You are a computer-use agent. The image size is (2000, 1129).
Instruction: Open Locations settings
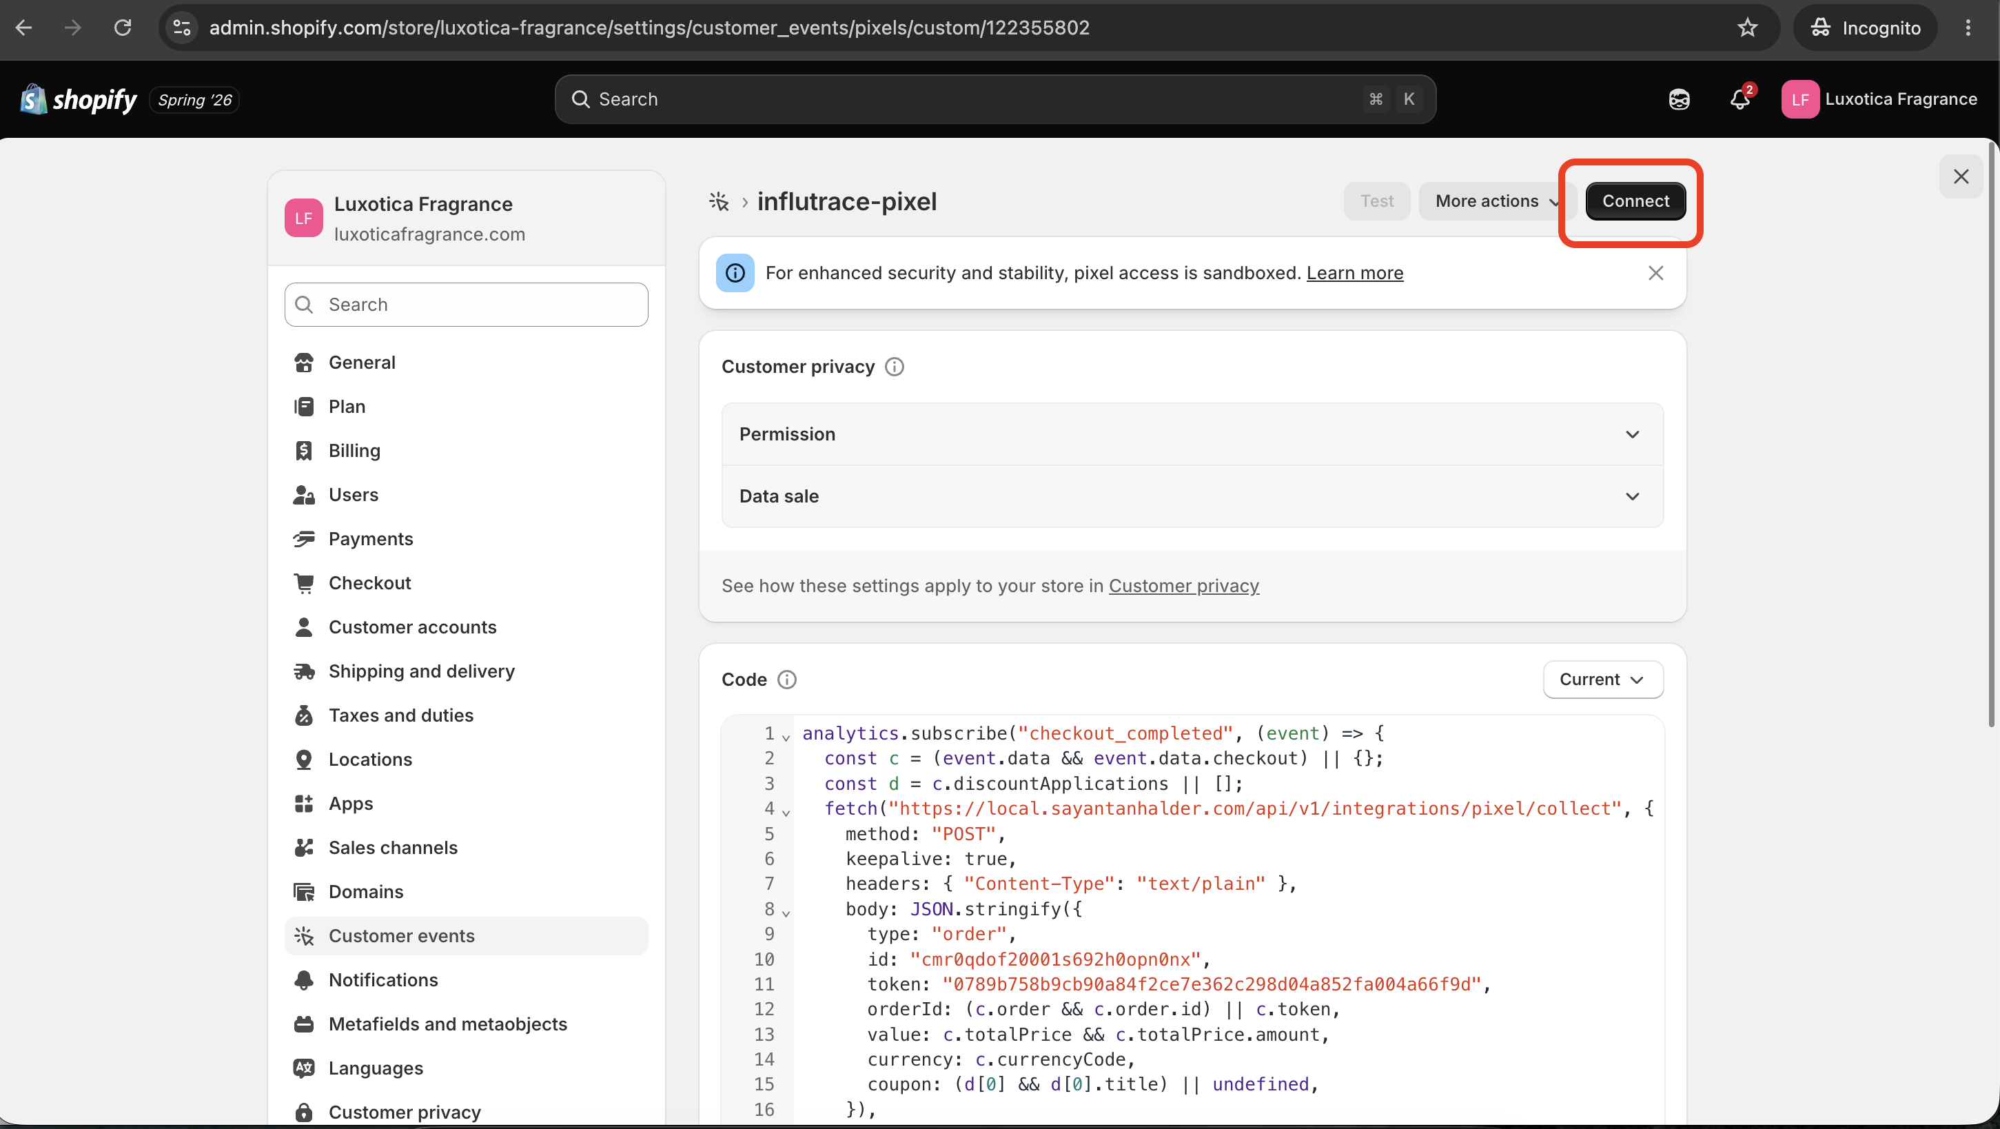click(466, 760)
